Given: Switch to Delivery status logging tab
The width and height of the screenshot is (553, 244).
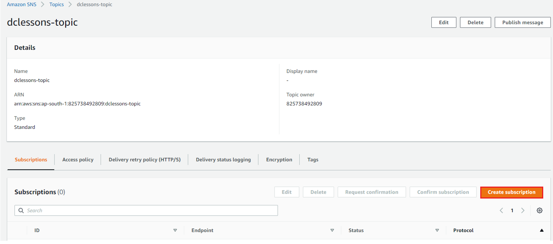Looking at the screenshot, I should click(223, 160).
